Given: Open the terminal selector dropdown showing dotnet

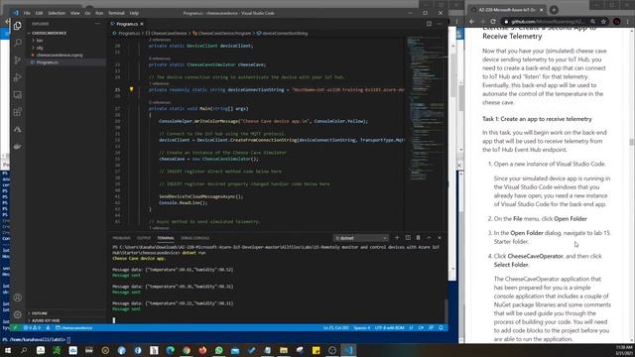Looking at the screenshot, I should pos(361,238).
